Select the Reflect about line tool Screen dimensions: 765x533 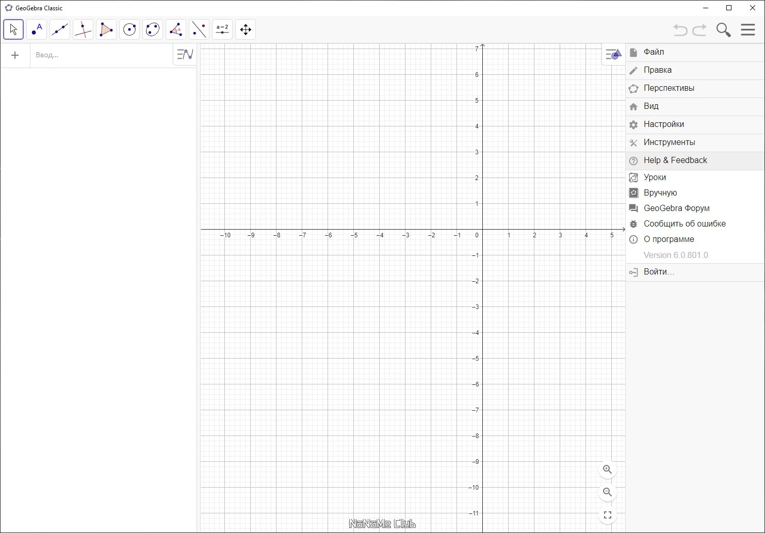pyautogui.click(x=199, y=29)
